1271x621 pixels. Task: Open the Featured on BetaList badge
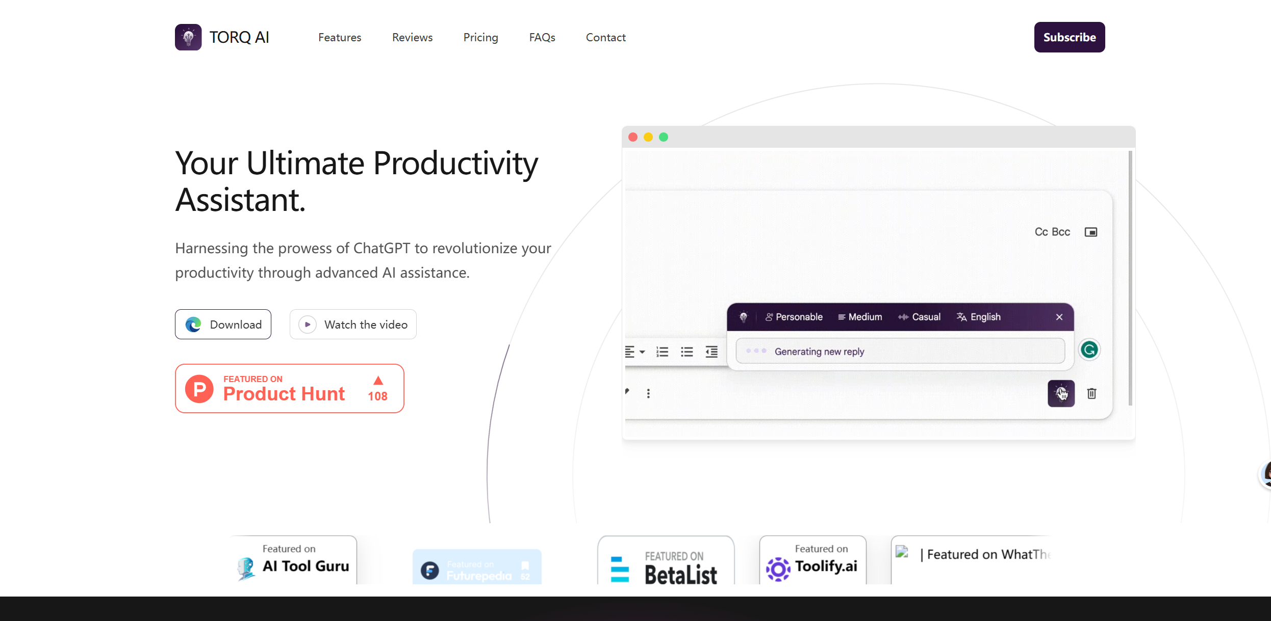pyautogui.click(x=666, y=560)
